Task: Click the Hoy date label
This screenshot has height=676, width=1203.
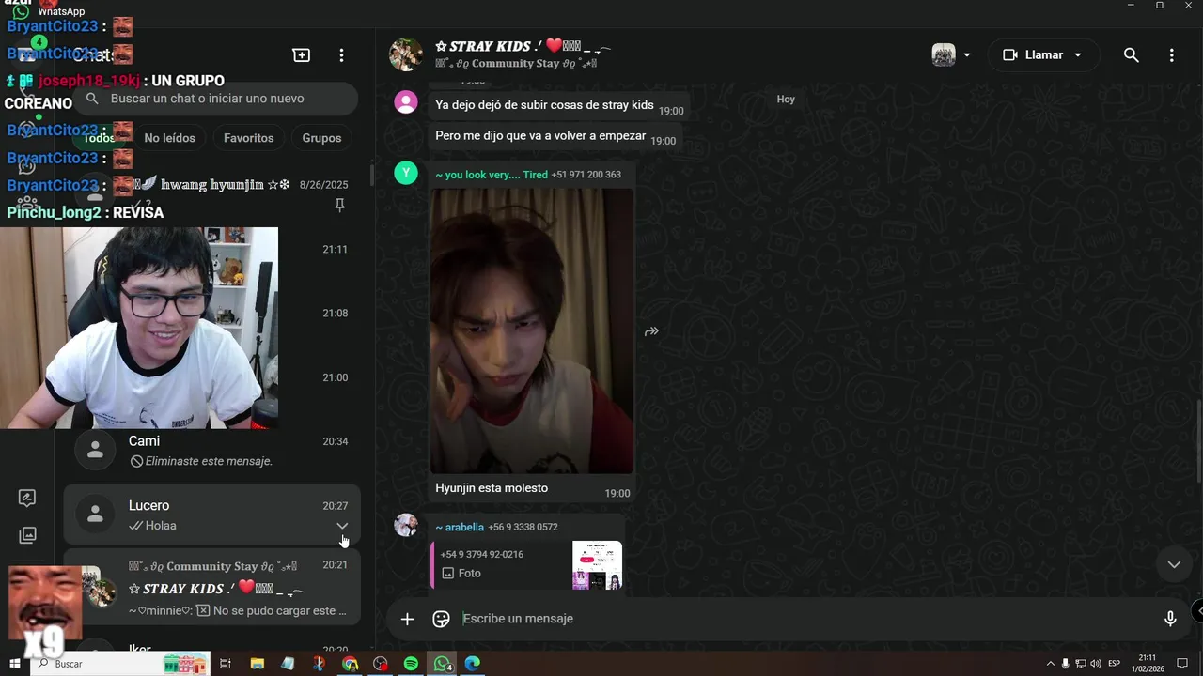Action: point(786,100)
